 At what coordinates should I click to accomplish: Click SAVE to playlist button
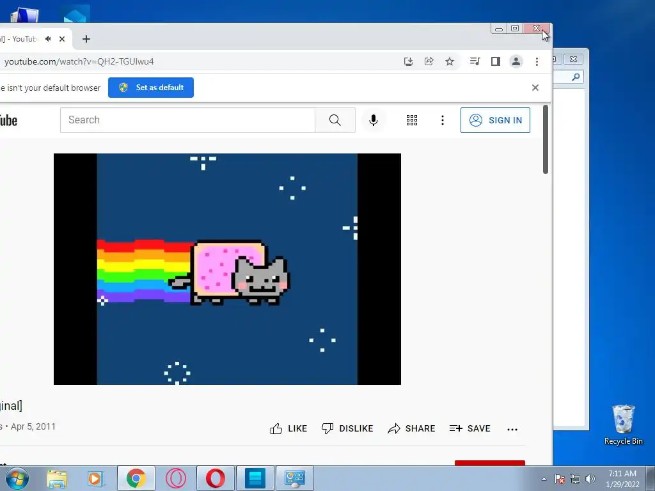tap(470, 428)
